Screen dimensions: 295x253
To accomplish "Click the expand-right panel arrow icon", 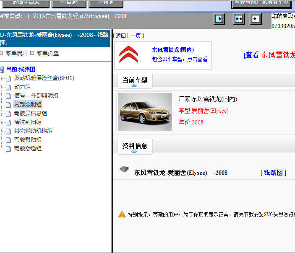I will coord(219,19).
